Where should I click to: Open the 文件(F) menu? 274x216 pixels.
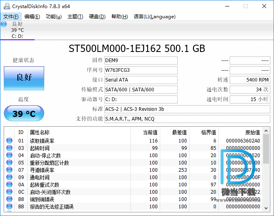click(x=11, y=17)
